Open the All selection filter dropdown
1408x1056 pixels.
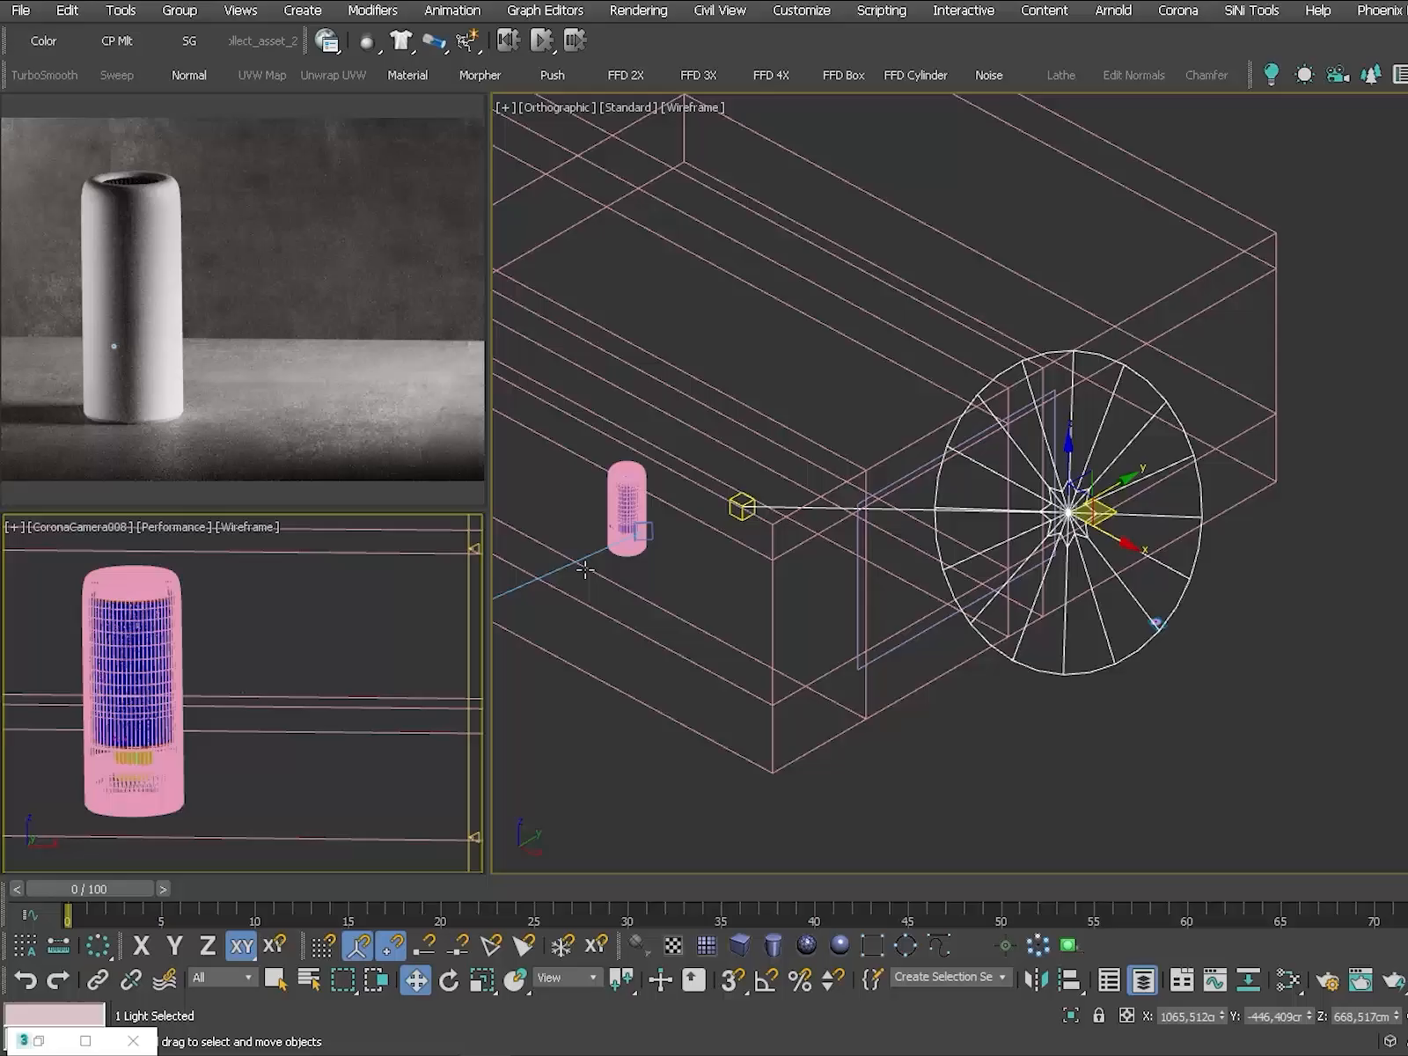(222, 978)
